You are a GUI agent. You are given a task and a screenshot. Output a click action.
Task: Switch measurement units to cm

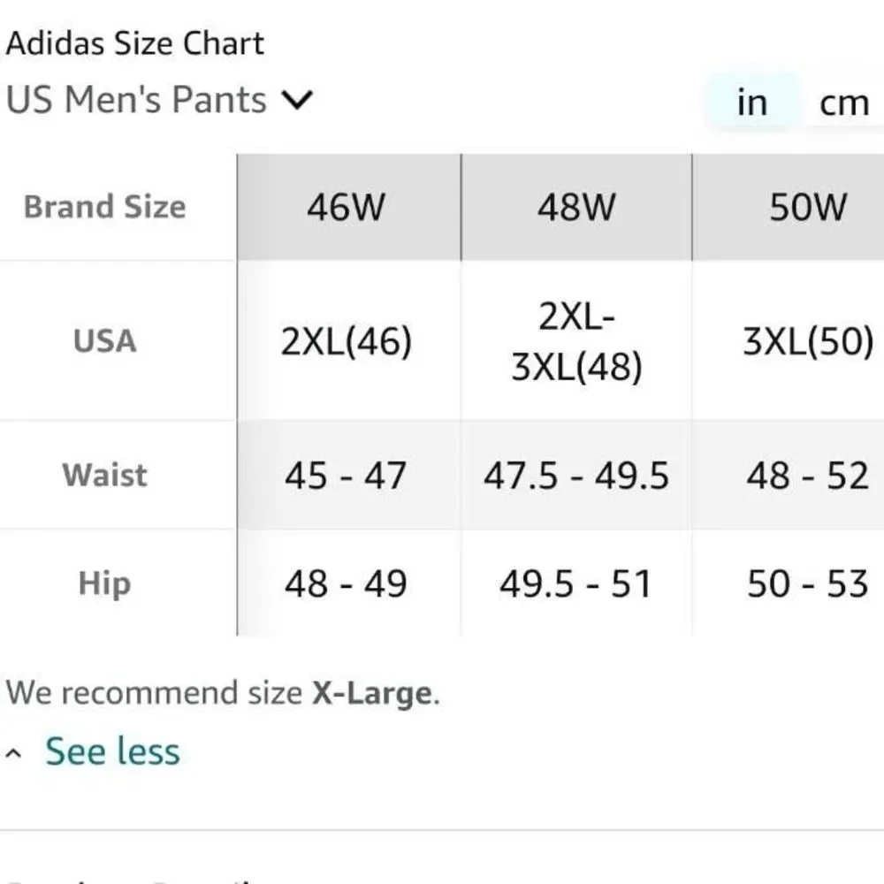(846, 102)
